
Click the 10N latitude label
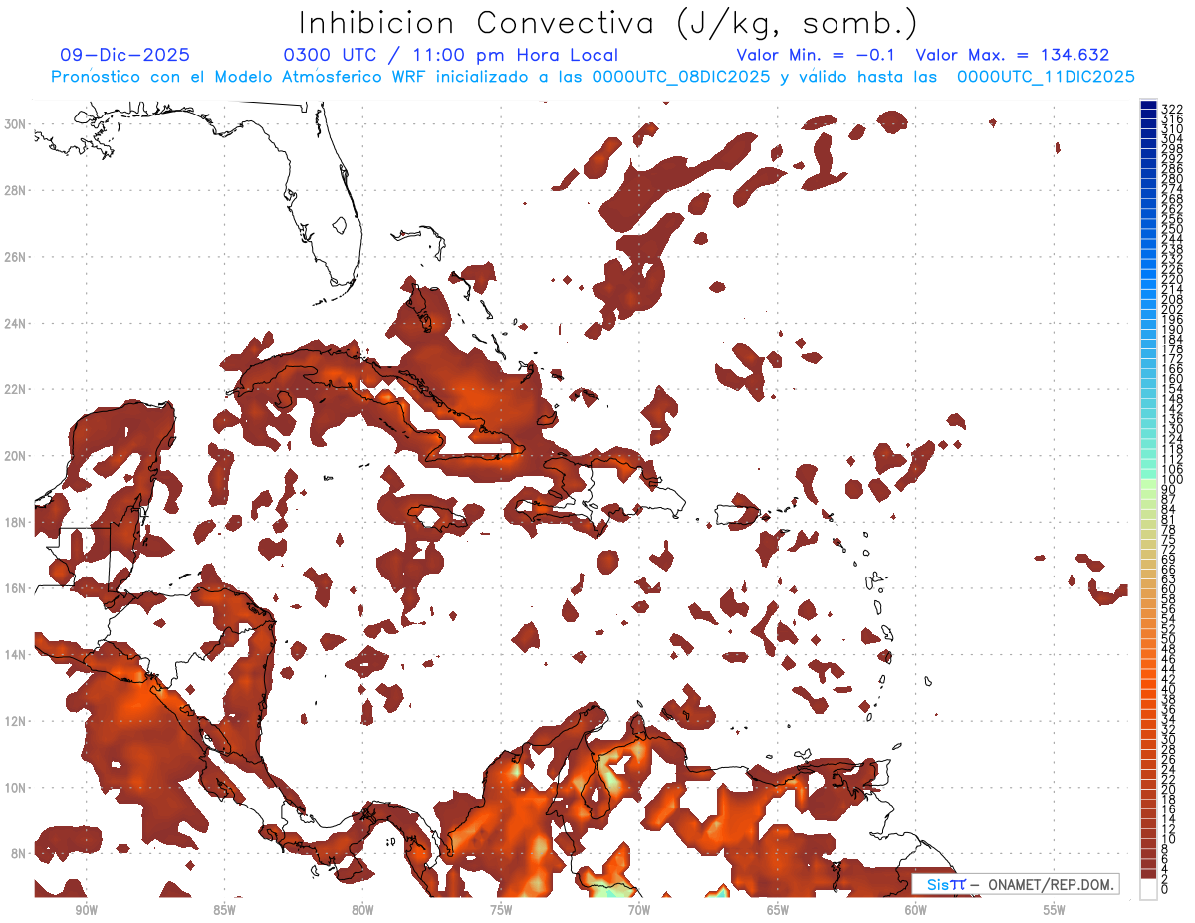(17, 788)
